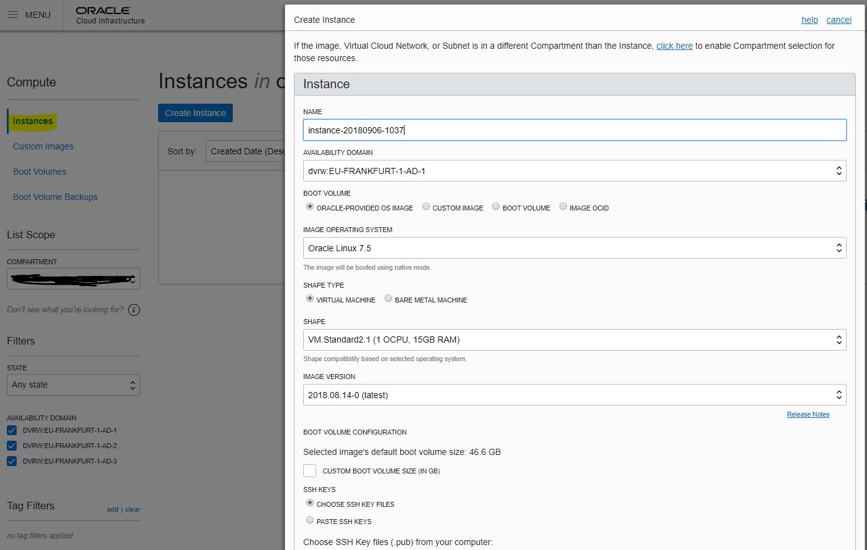Go to Instances in Compute sidebar
Screen dimensions: 867x550
click(33, 121)
